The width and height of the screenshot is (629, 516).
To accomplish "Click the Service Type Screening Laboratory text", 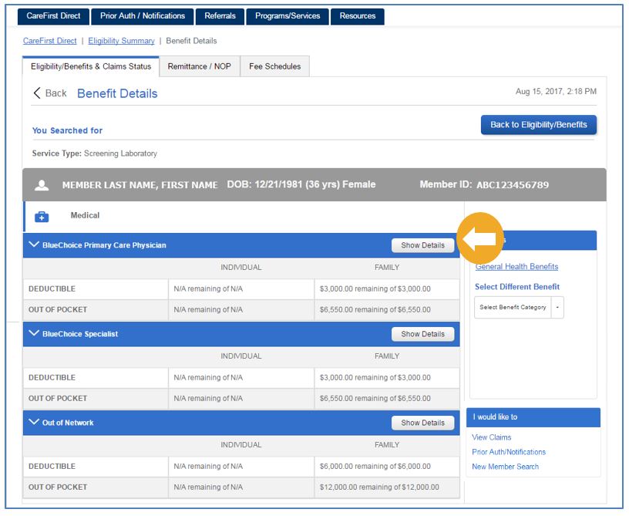I will 95,153.
